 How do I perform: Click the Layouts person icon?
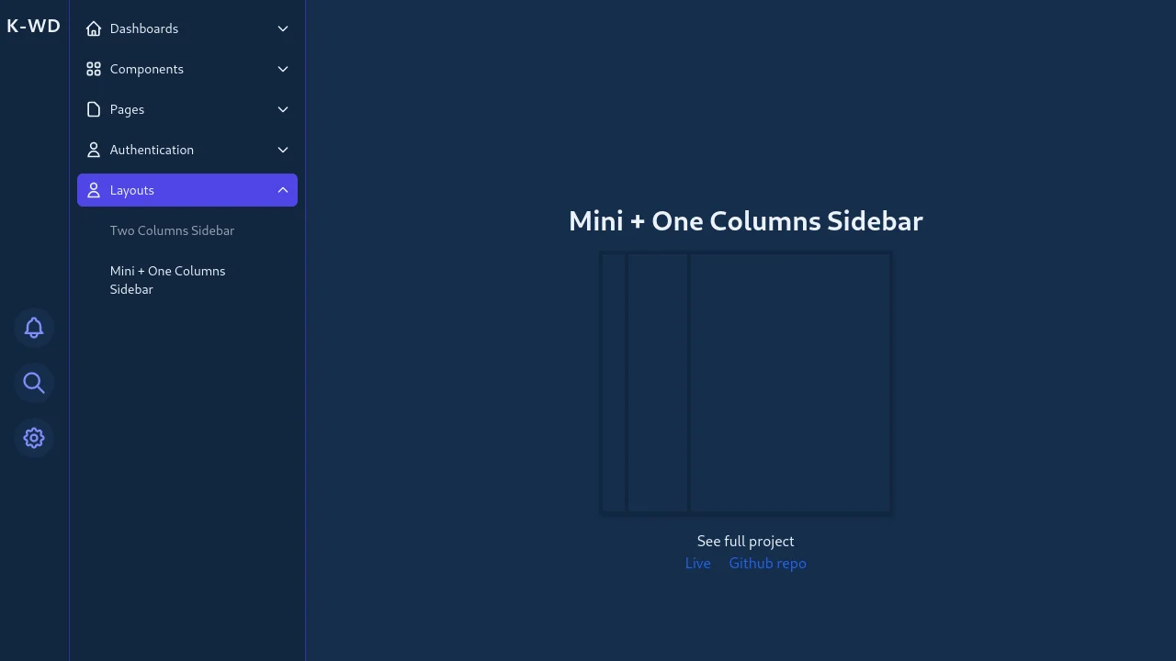pos(93,190)
